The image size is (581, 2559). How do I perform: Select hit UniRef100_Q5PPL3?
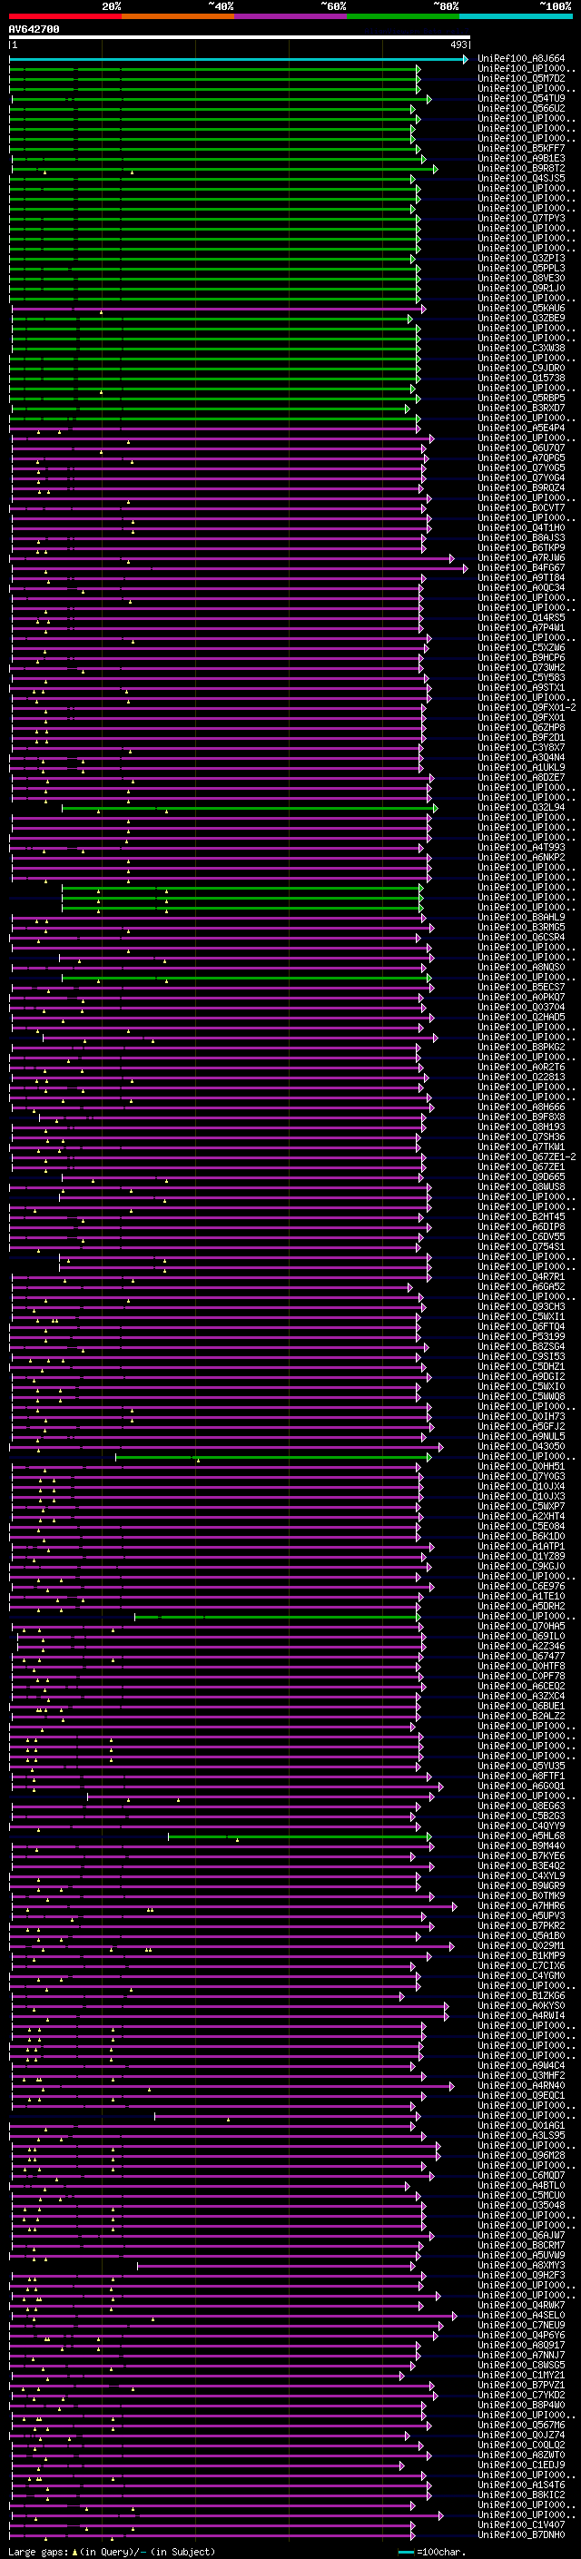click(x=521, y=268)
